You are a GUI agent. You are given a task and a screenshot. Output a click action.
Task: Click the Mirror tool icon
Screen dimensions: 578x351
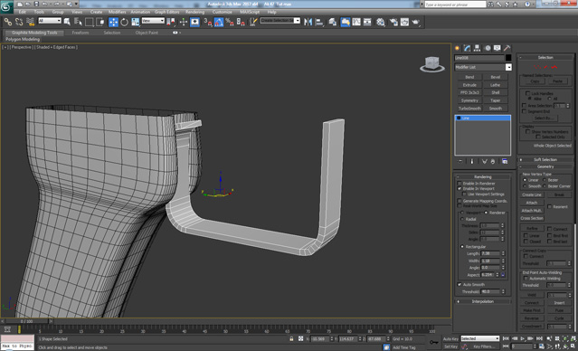(x=308, y=22)
